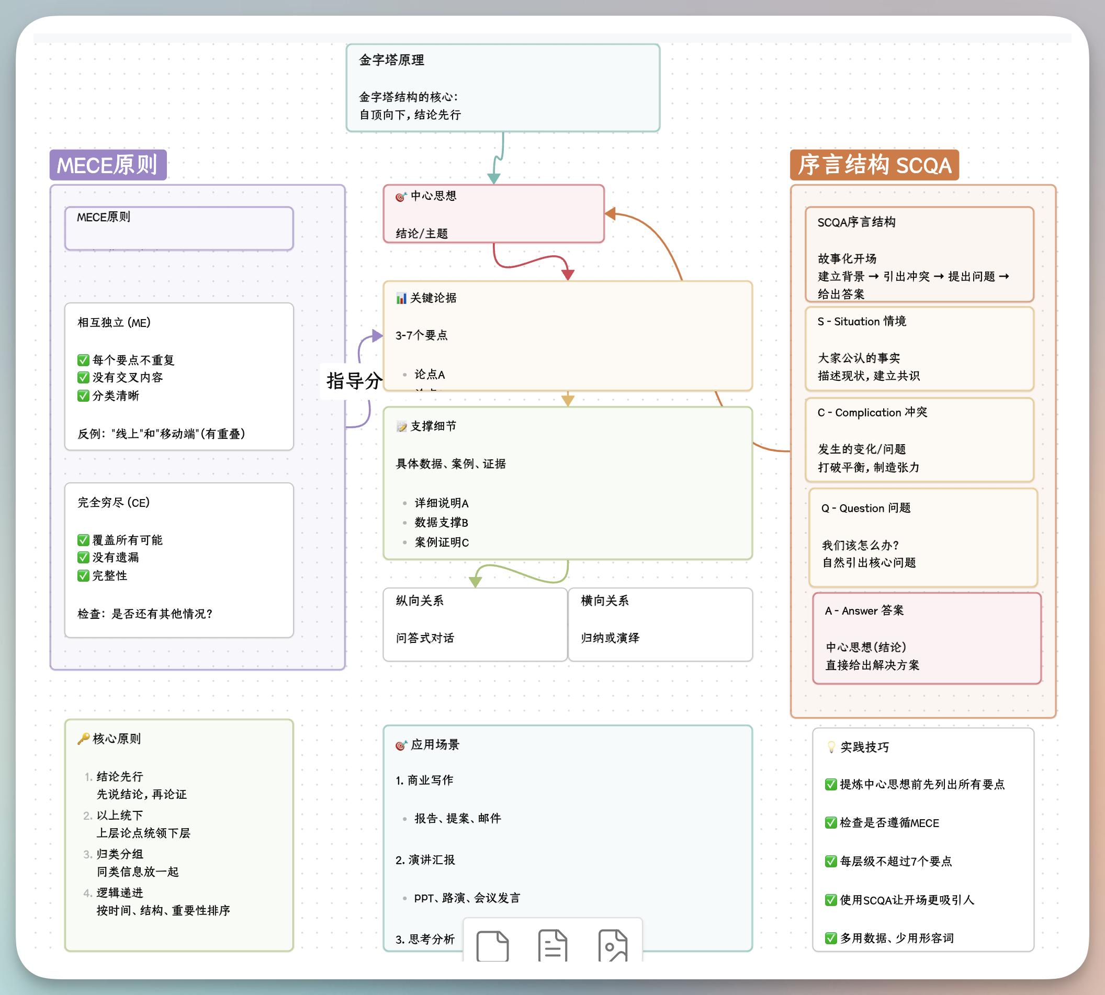1105x995 pixels.
Task: Toggle the 覆盖所有可能 checkmark
Action: (x=83, y=539)
